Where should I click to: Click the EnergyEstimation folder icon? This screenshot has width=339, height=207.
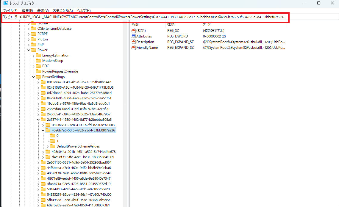38,55
